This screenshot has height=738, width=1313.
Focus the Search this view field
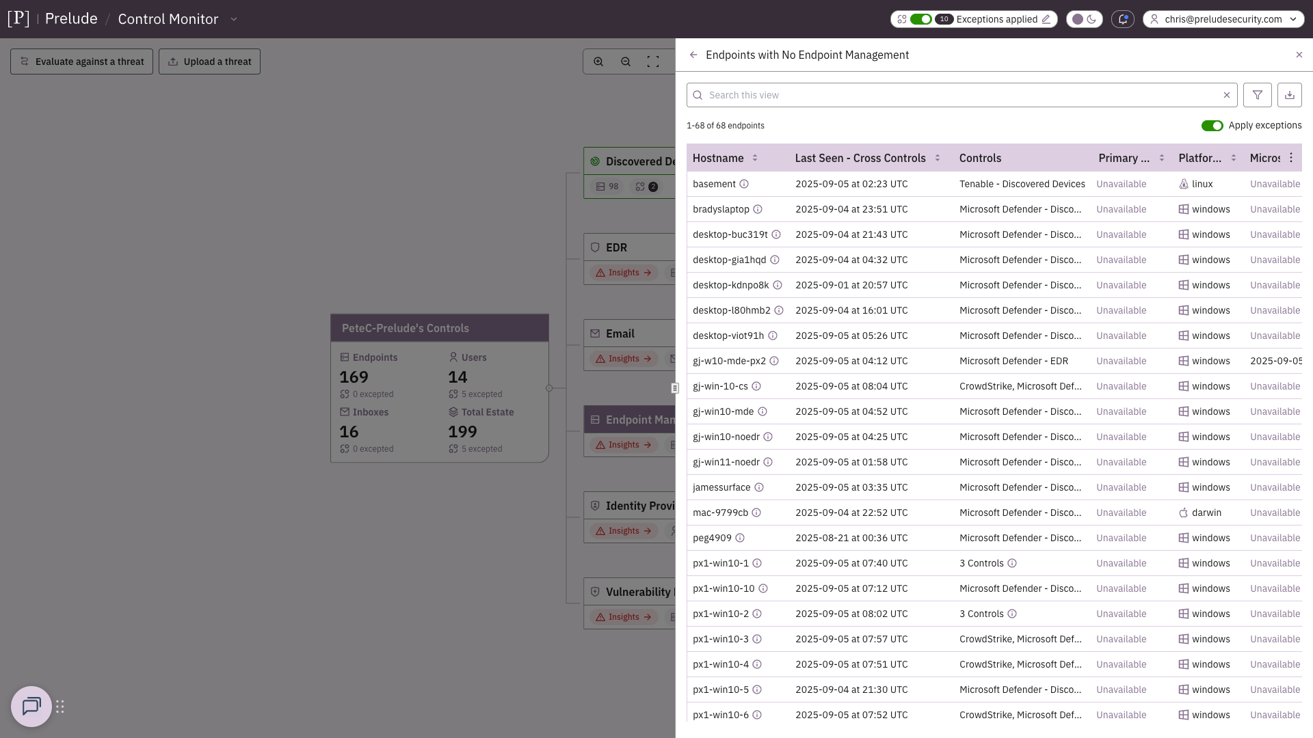[x=961, y=95]
